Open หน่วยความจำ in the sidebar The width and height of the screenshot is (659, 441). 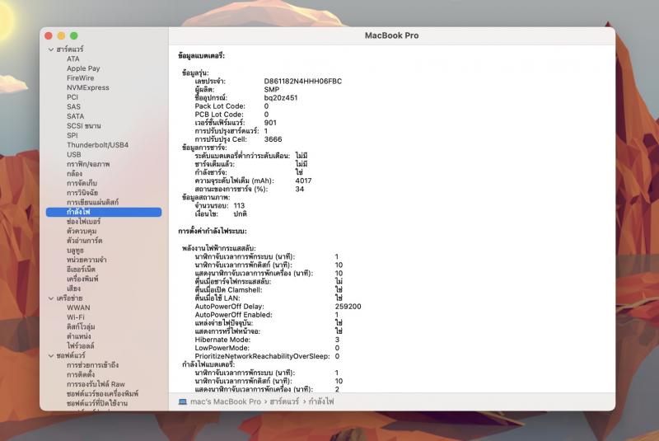pyautogui.click(x=86, y=260)
